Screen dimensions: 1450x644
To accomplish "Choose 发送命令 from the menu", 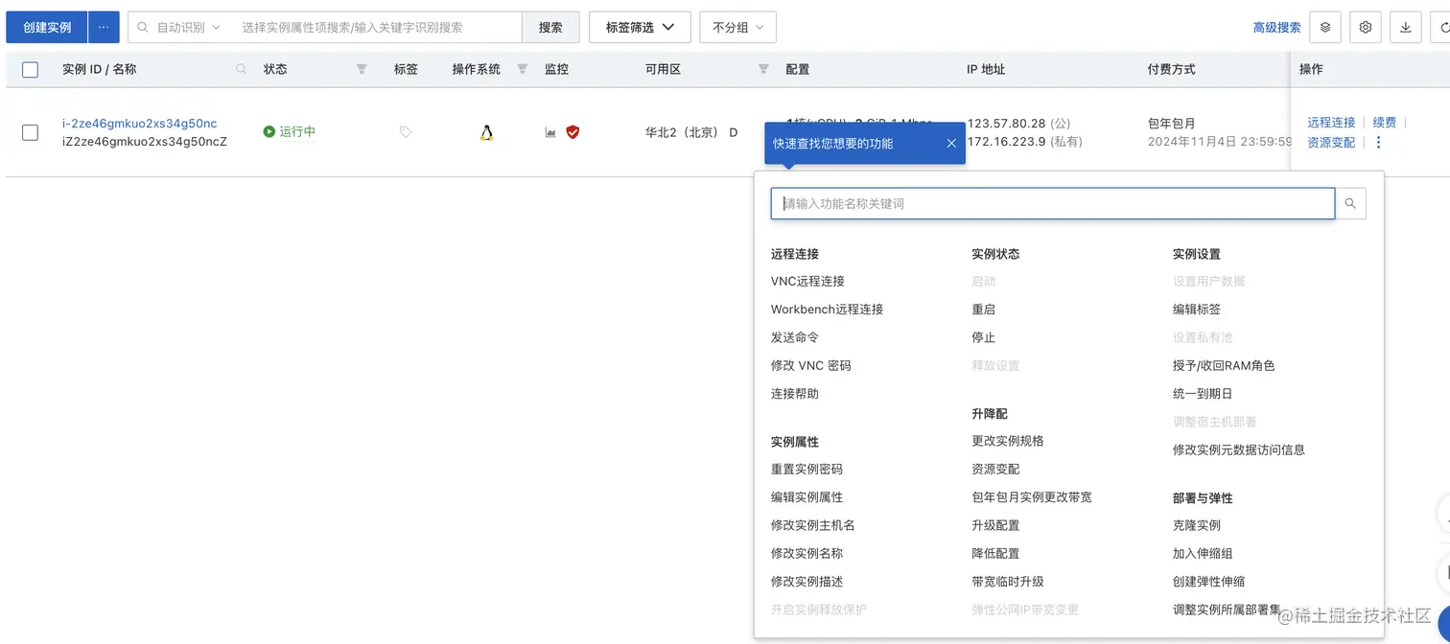I will (x=795, y=337).
